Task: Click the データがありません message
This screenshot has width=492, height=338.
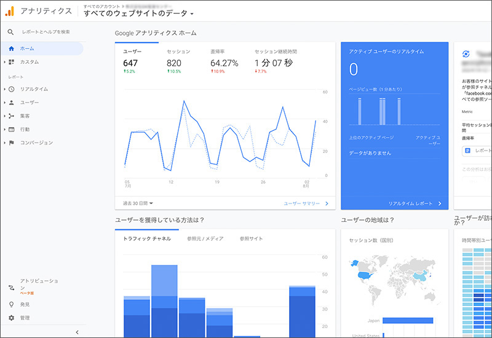Action: coord(370,153)
